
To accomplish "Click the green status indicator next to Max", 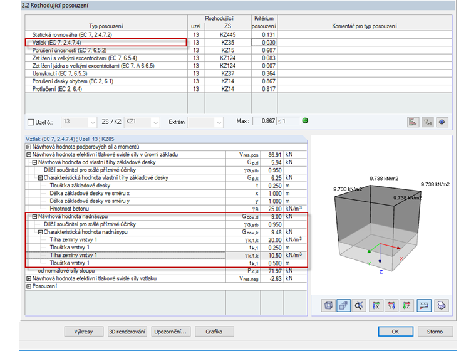I will coord(305,120).
